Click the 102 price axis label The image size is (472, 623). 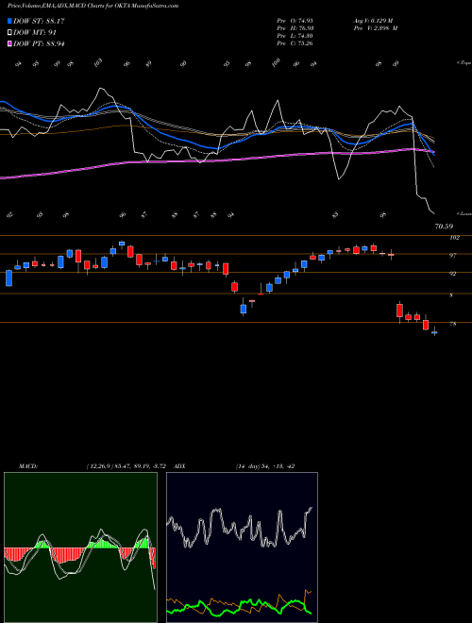[x=455, y=238]
